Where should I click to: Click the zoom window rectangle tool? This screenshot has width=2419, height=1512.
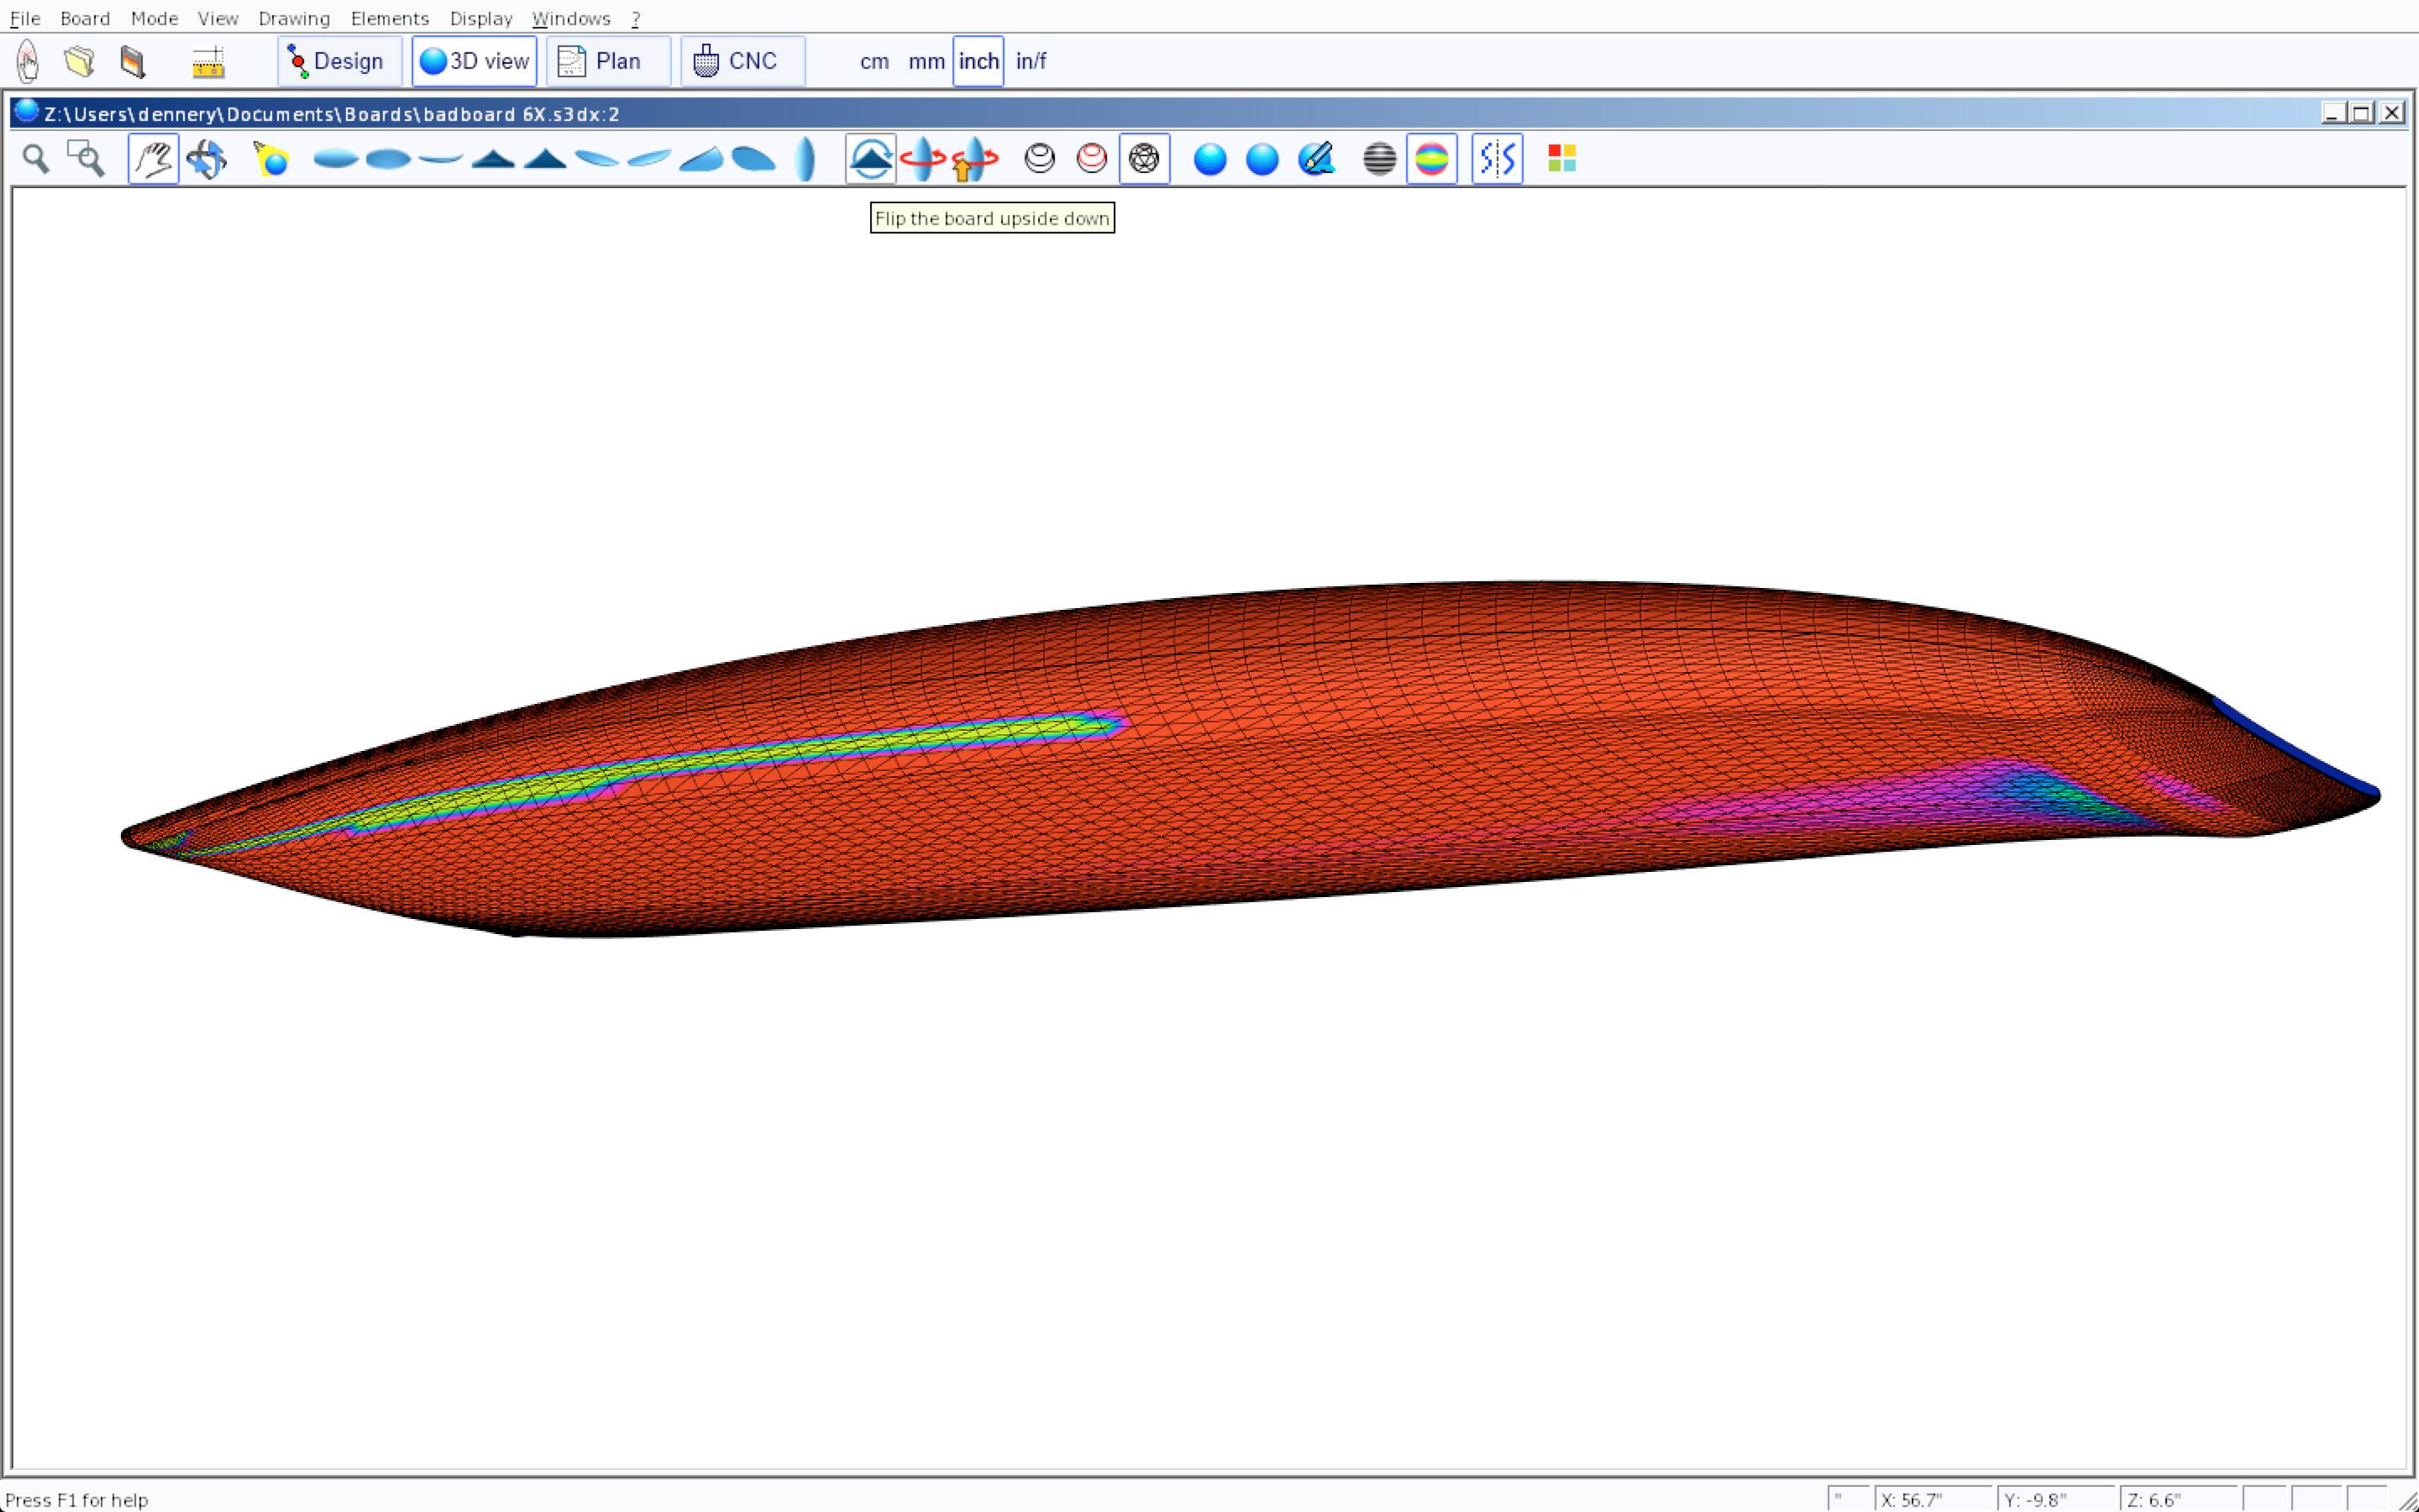click(86, 159)
